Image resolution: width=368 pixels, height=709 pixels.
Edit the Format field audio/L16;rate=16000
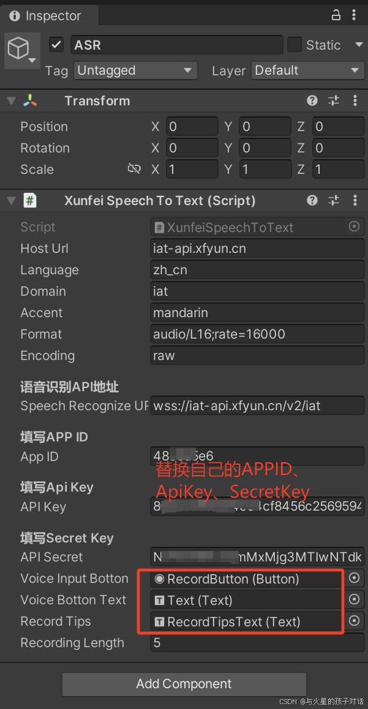click(x=257, y=334)
